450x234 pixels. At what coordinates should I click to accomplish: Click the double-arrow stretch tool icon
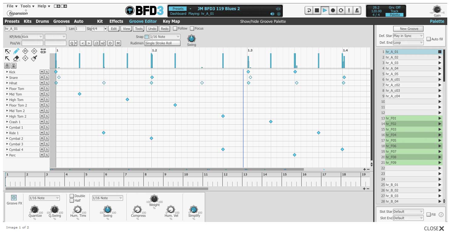(43, 51)
